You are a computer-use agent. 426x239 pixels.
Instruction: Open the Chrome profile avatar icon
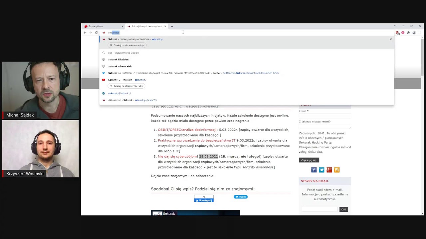coord(414,33)
